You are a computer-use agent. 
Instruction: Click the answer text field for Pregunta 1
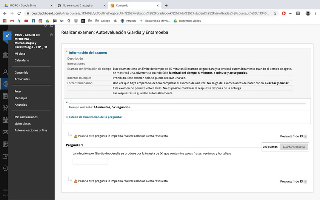point(90,162)
